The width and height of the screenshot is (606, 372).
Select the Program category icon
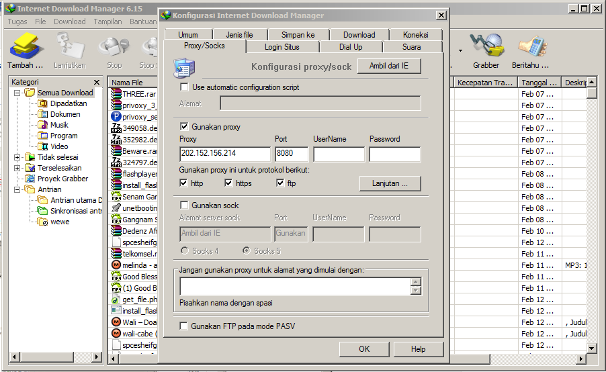tap(42, 136)
